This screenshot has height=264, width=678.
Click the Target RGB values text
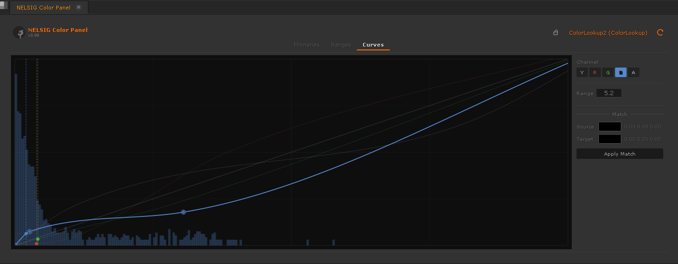(642, 139)
